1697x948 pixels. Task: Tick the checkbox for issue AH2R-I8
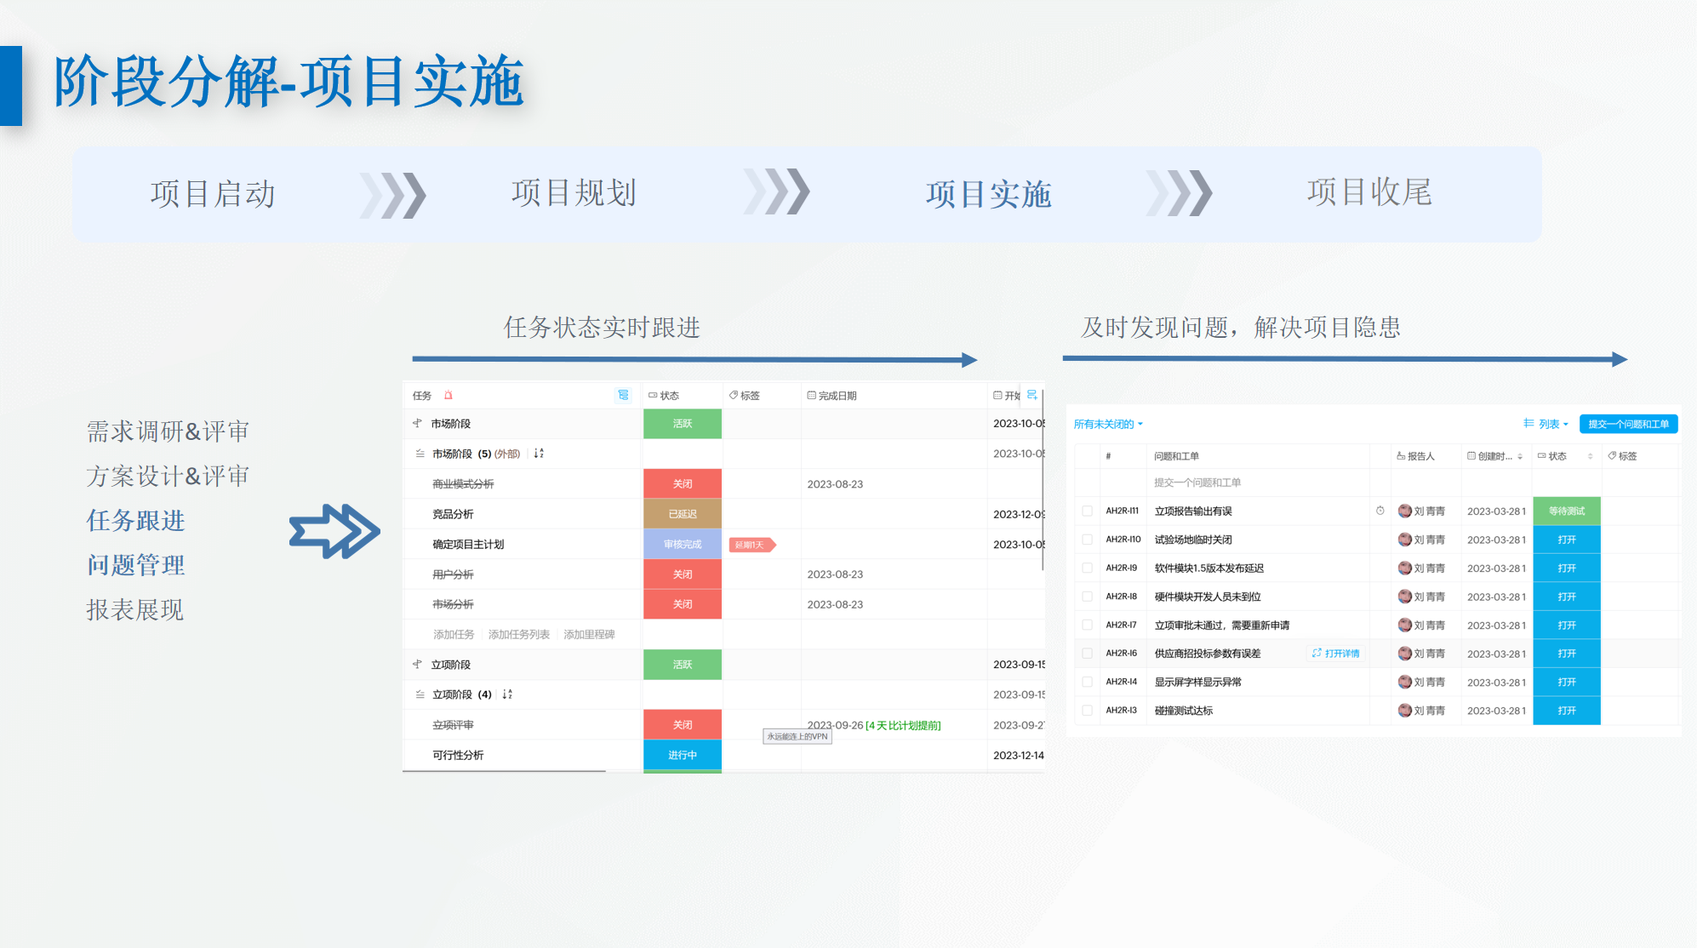coord(1087,597)
